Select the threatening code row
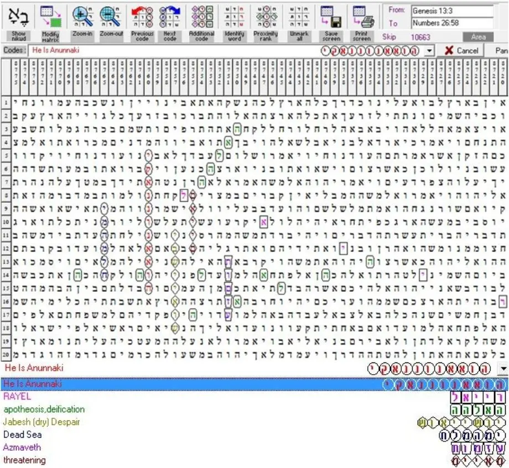This screenshot has height=468, width=509. [254, 460]
